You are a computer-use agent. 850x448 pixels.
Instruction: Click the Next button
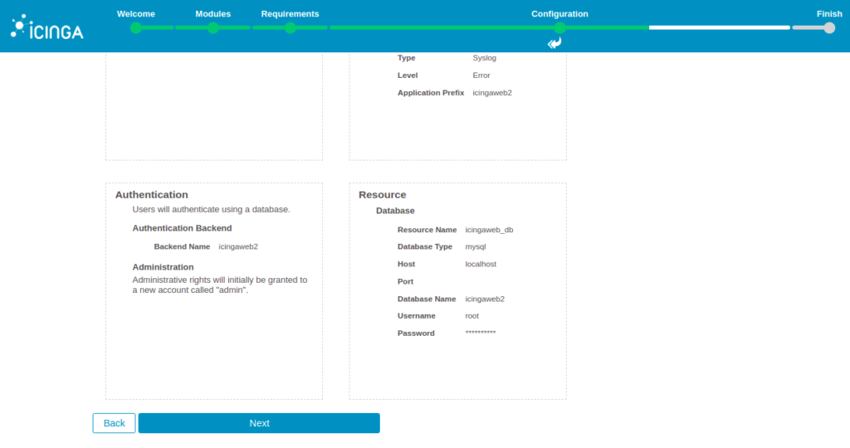(x=259, y=423)
